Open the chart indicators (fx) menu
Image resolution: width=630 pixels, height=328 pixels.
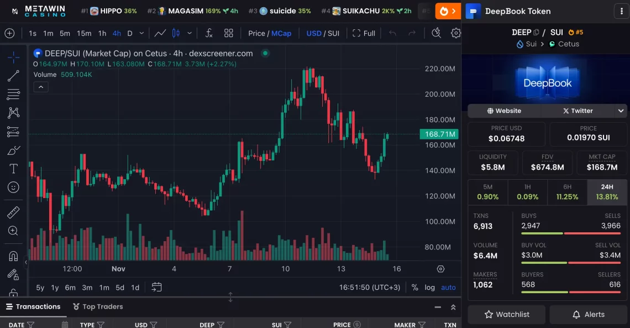click(209, 33)
